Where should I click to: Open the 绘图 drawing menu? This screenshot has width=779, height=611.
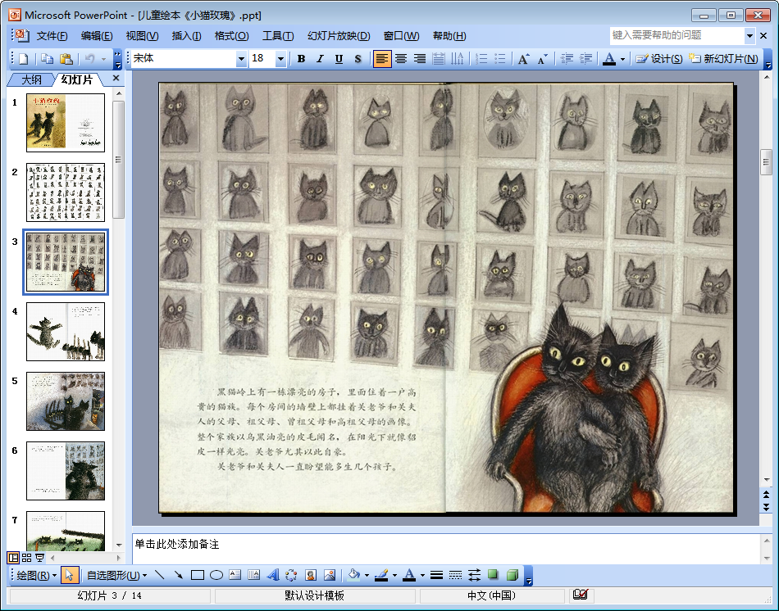[36, 575]
